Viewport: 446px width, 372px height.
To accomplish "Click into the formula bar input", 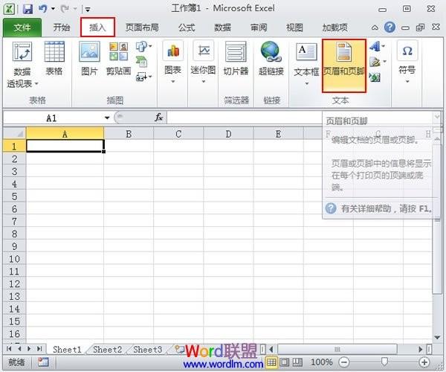I will tap(245, 118).
